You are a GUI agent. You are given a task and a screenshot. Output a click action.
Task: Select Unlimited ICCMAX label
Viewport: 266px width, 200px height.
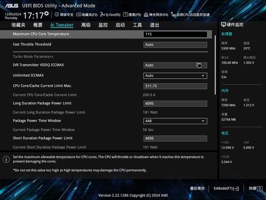28,75
